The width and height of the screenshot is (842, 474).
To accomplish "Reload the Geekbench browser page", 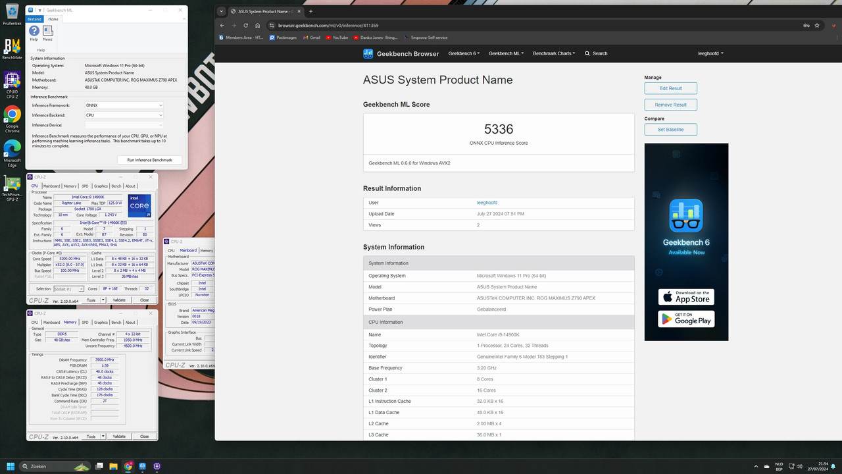I will (x=245, y=26).
